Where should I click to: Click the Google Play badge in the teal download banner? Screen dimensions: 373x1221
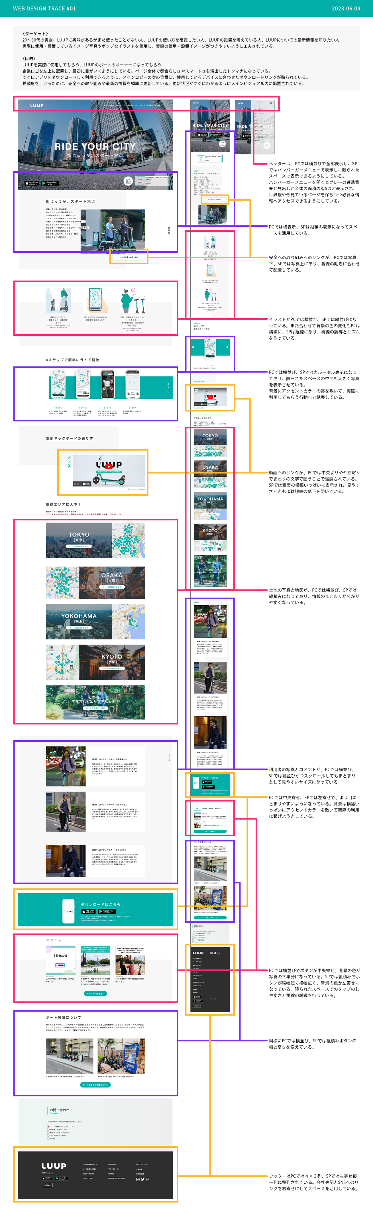(x=107, y=911)
